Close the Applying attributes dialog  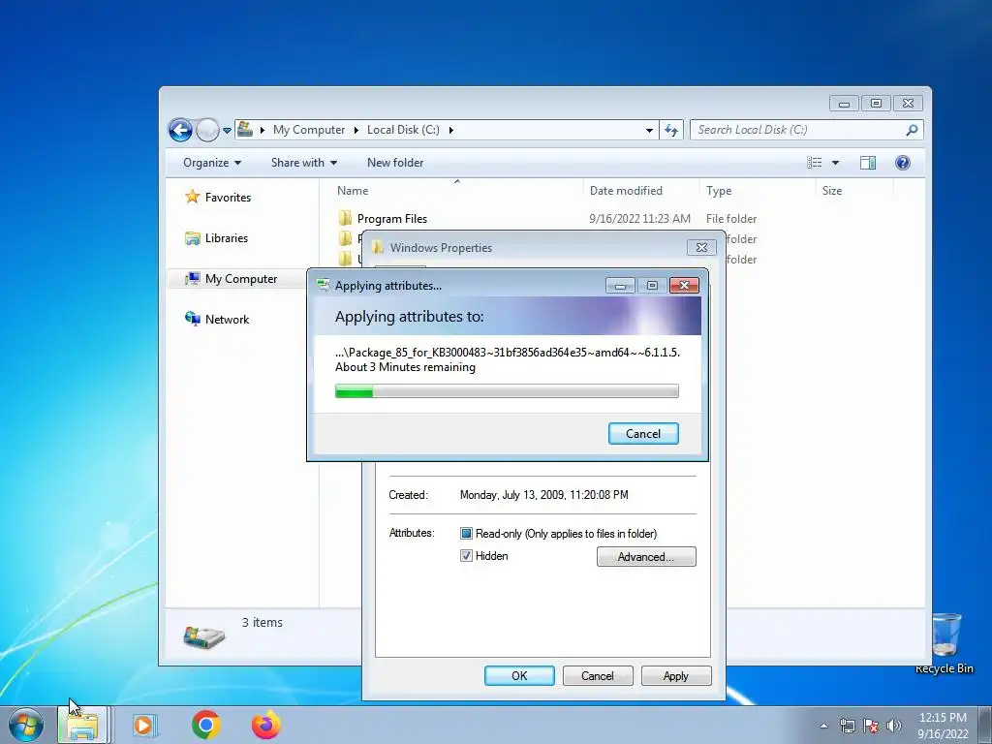coord(684,286)
